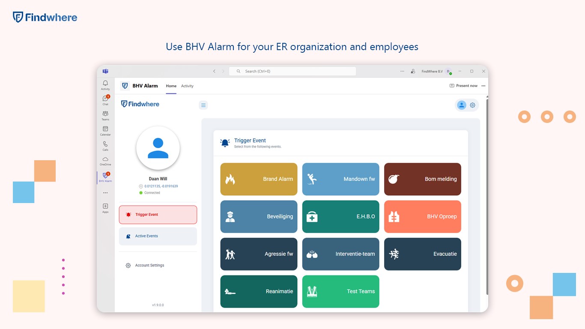Open the settings gear at top right
The height and width of the screenshot is (329, 585).
472,105
